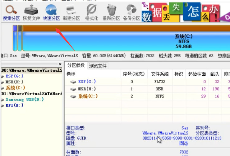
Task: Click the Search Partition (搜索分区) toolbar icon
Action: coord(11,13)
